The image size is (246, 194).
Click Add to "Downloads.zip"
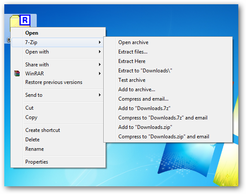[x=168, y=127]
